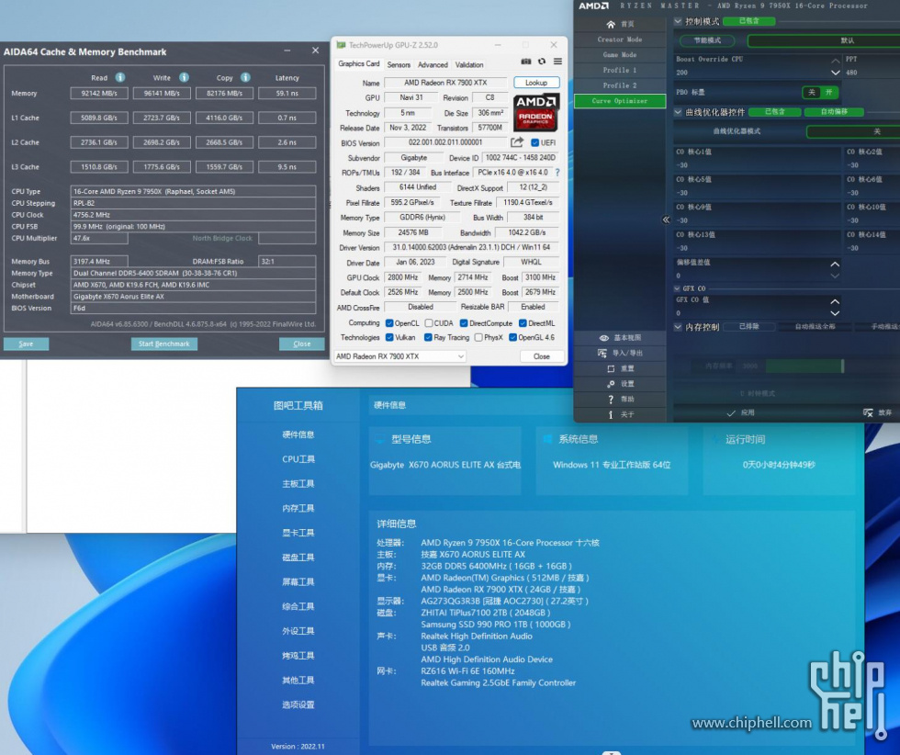
Task: Click the GPU-Z refresh icon
Action: tap(541, 62)
